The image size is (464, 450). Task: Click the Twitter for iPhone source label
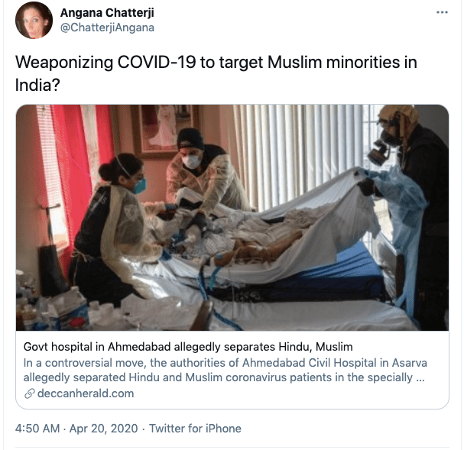point(195,429)
